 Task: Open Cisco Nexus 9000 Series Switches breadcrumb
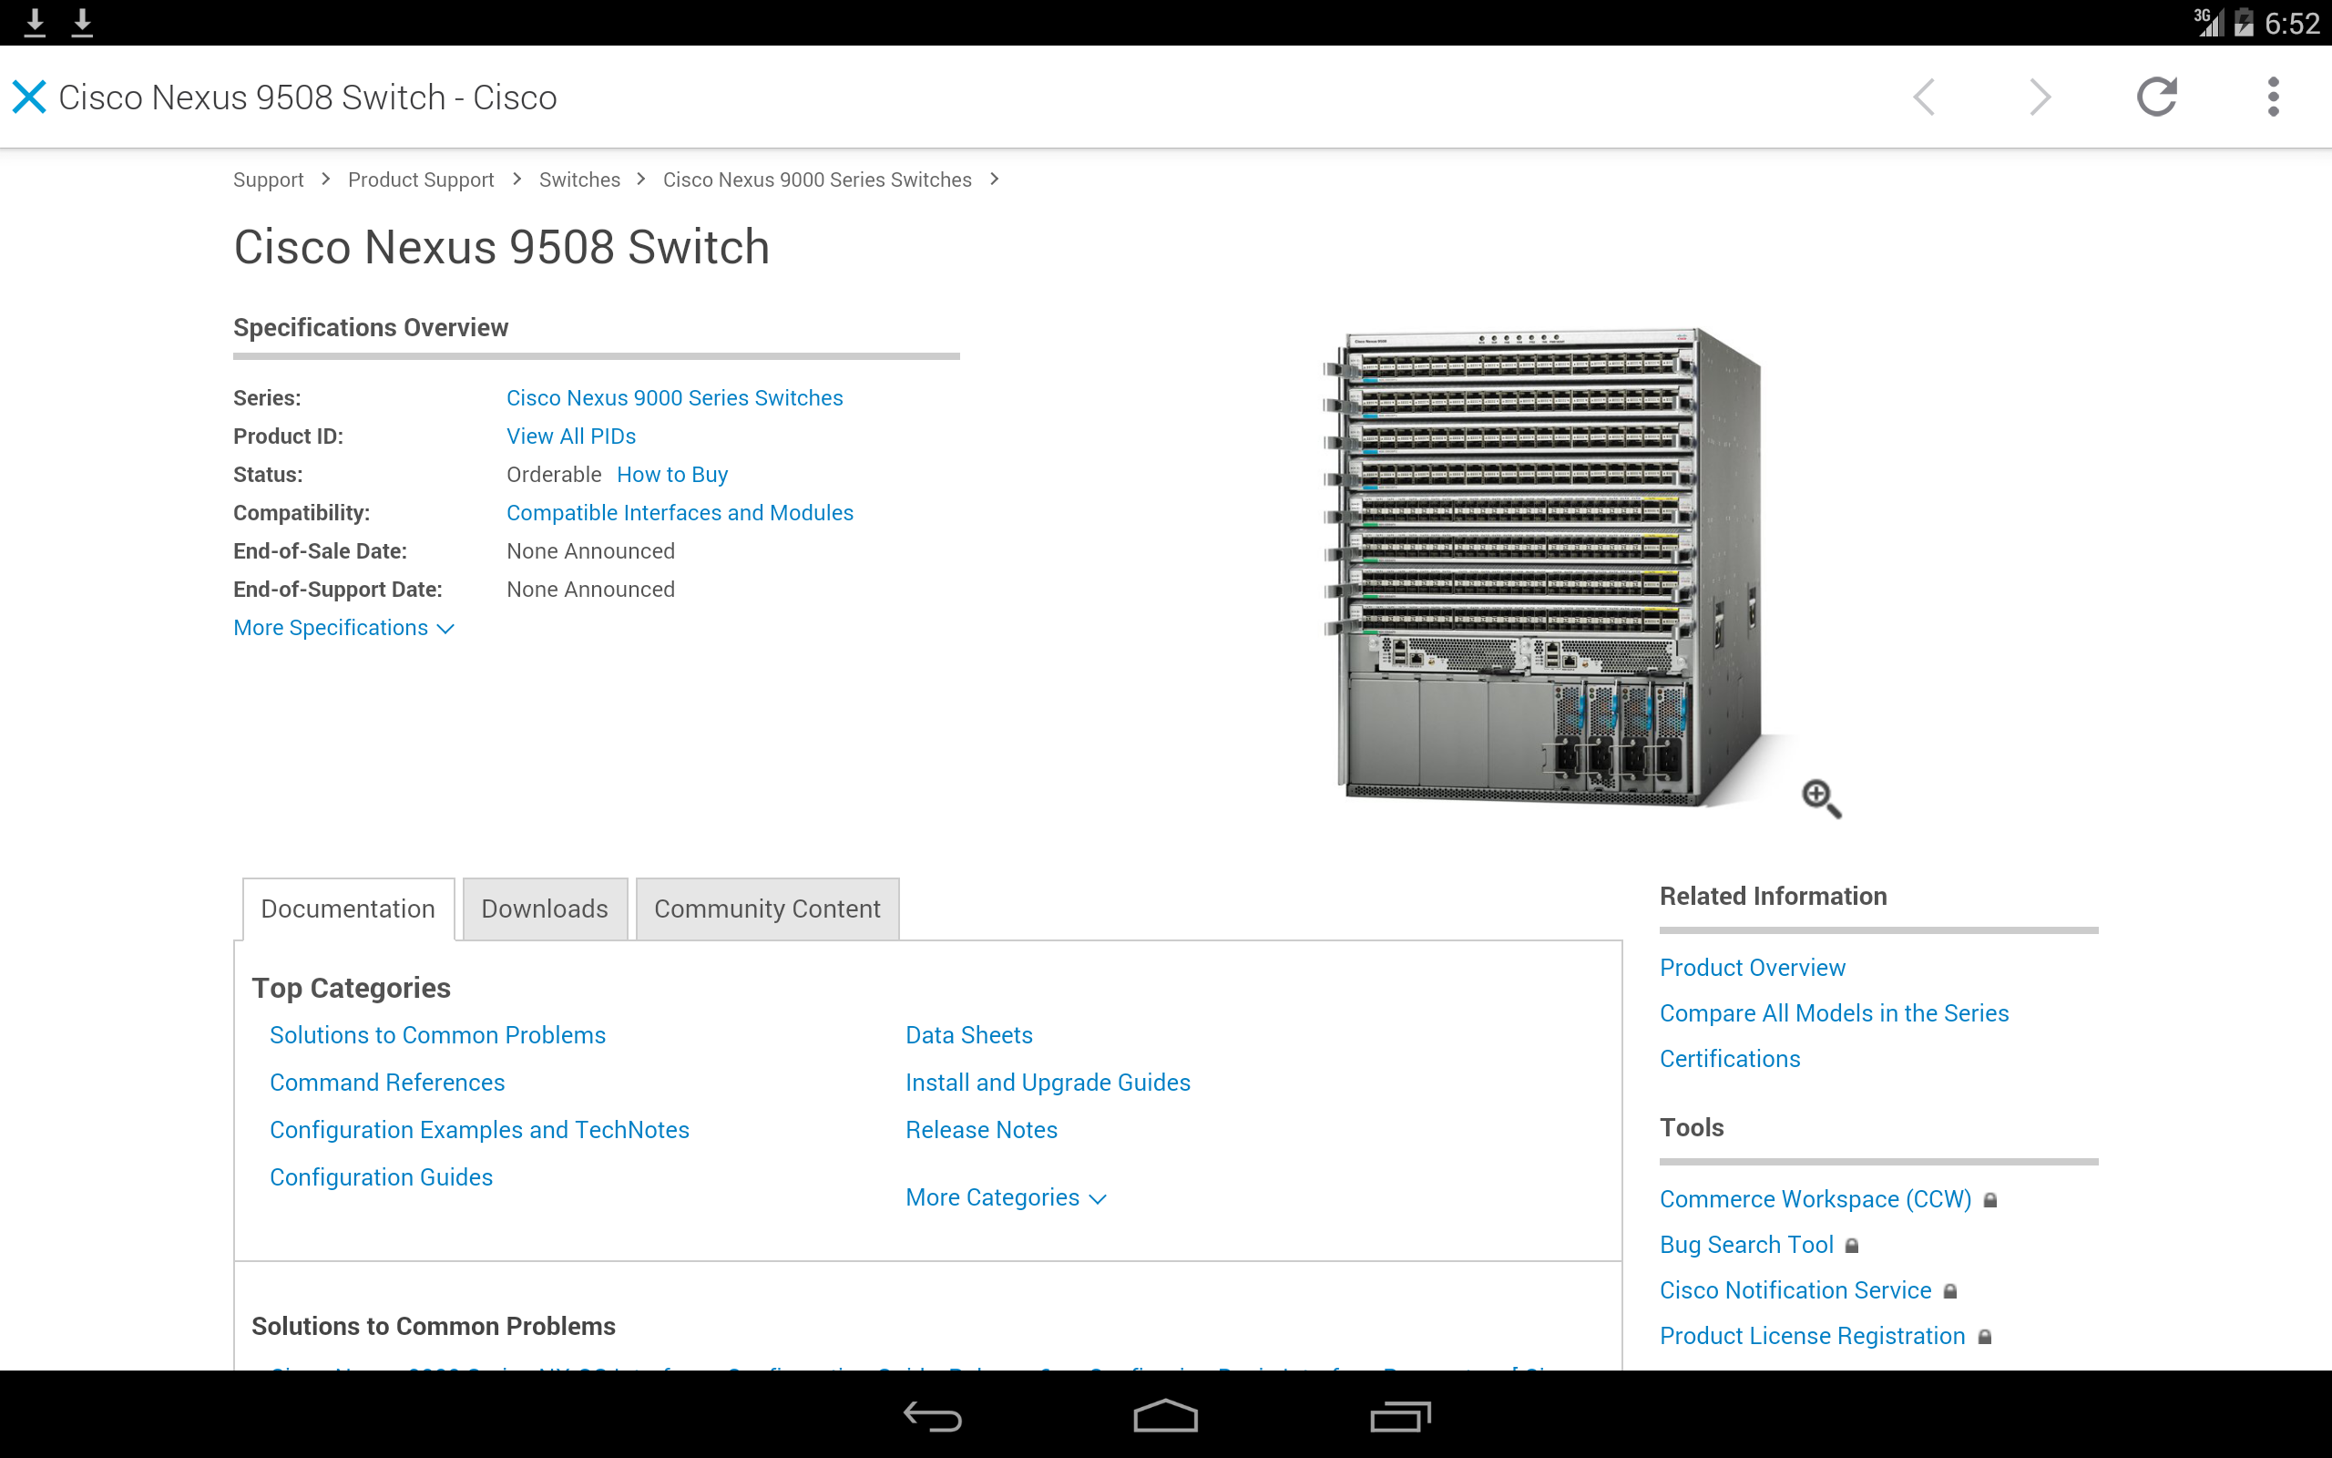coord(817,180)
